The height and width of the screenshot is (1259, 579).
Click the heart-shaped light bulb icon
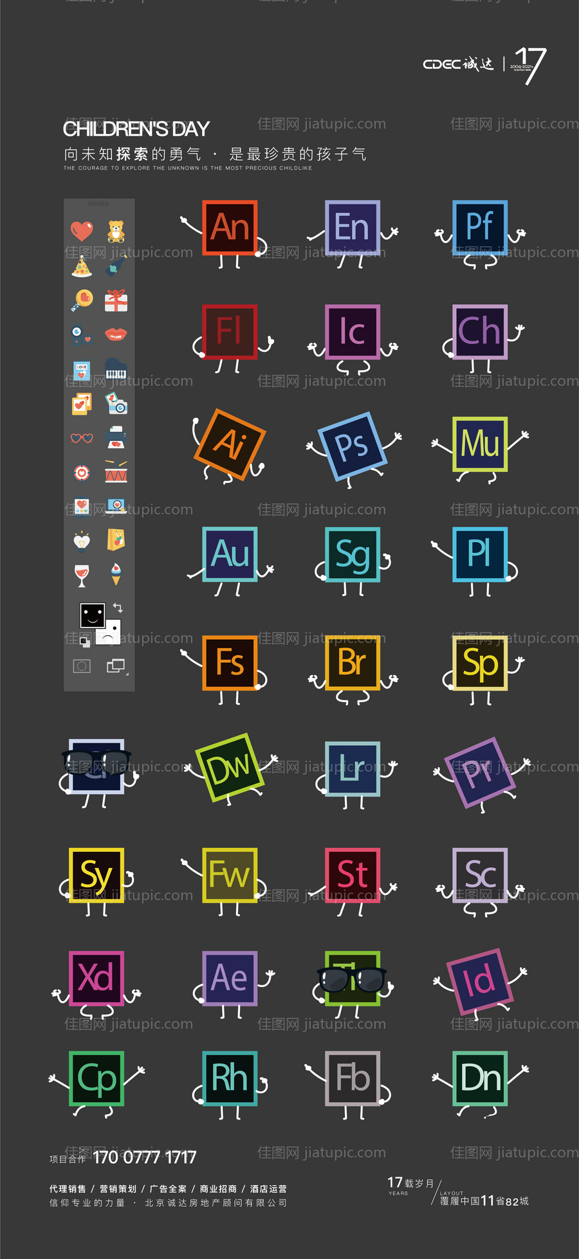click(82, 541)
